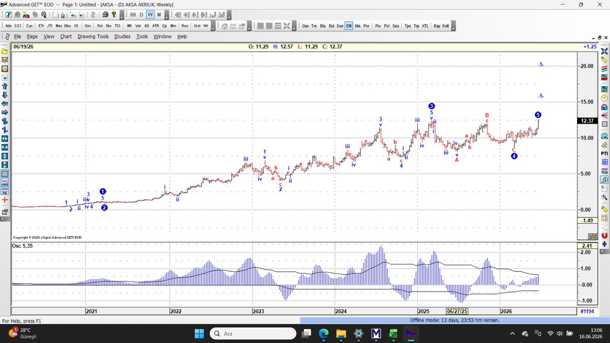Screen dimensions: 610x343
Task: Click the new chart icon at toolbar start
Action: (9, 14)
